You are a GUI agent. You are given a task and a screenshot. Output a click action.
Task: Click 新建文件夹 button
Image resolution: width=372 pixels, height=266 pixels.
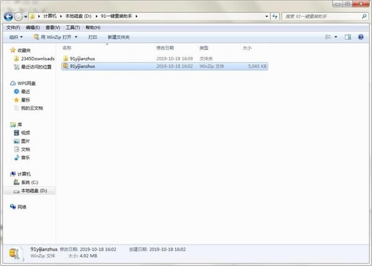point(118,37)
